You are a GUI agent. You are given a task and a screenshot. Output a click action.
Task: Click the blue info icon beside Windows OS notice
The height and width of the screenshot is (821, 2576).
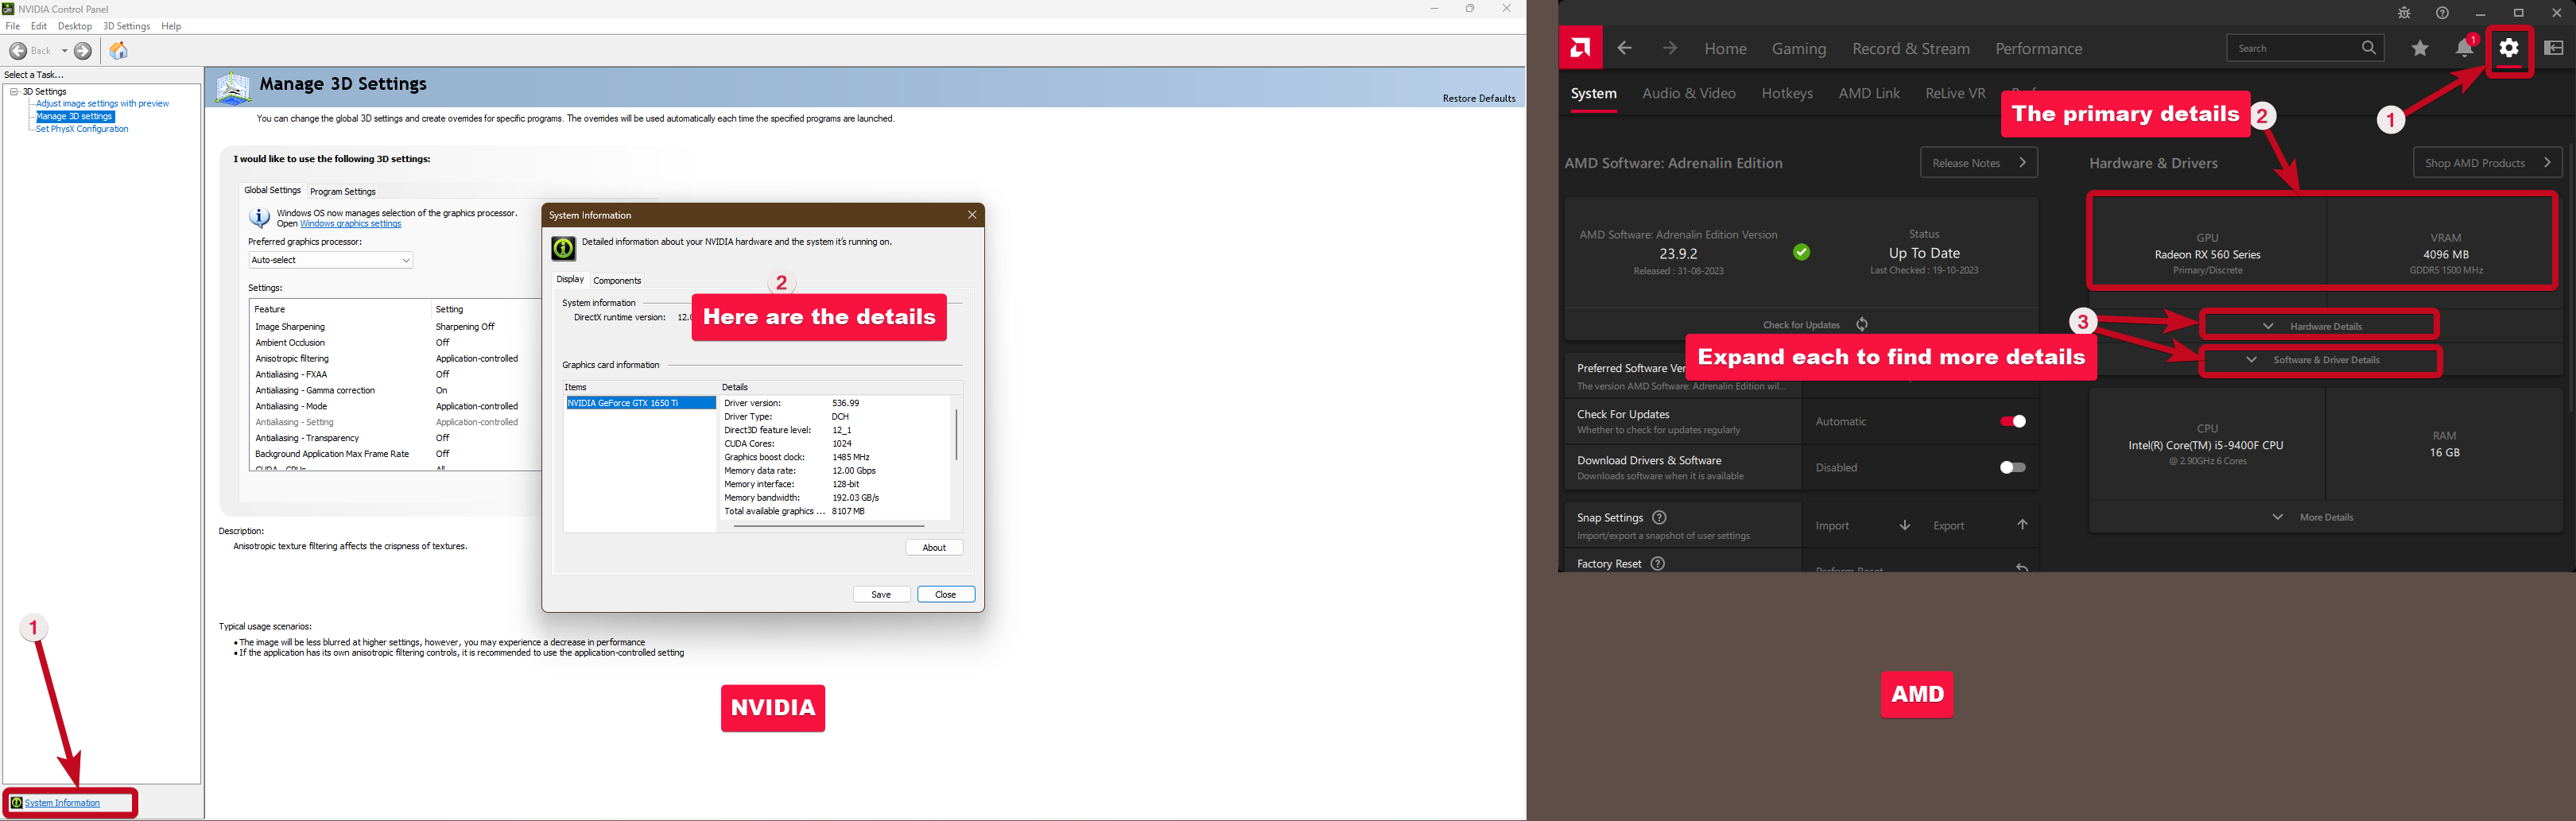(x=259, y=217)
